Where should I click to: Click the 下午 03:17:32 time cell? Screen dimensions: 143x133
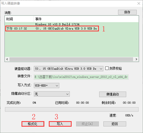[17, 29]
